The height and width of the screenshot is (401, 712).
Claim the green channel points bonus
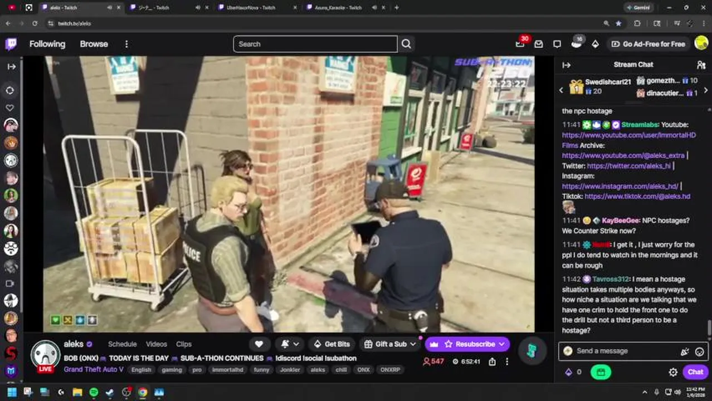601,372
